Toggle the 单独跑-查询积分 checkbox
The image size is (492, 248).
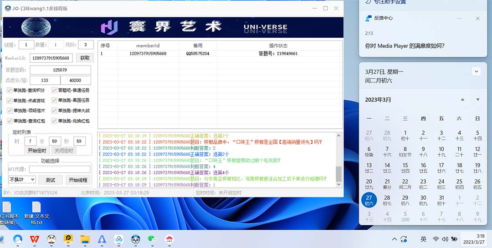click(x=10, y=90)
